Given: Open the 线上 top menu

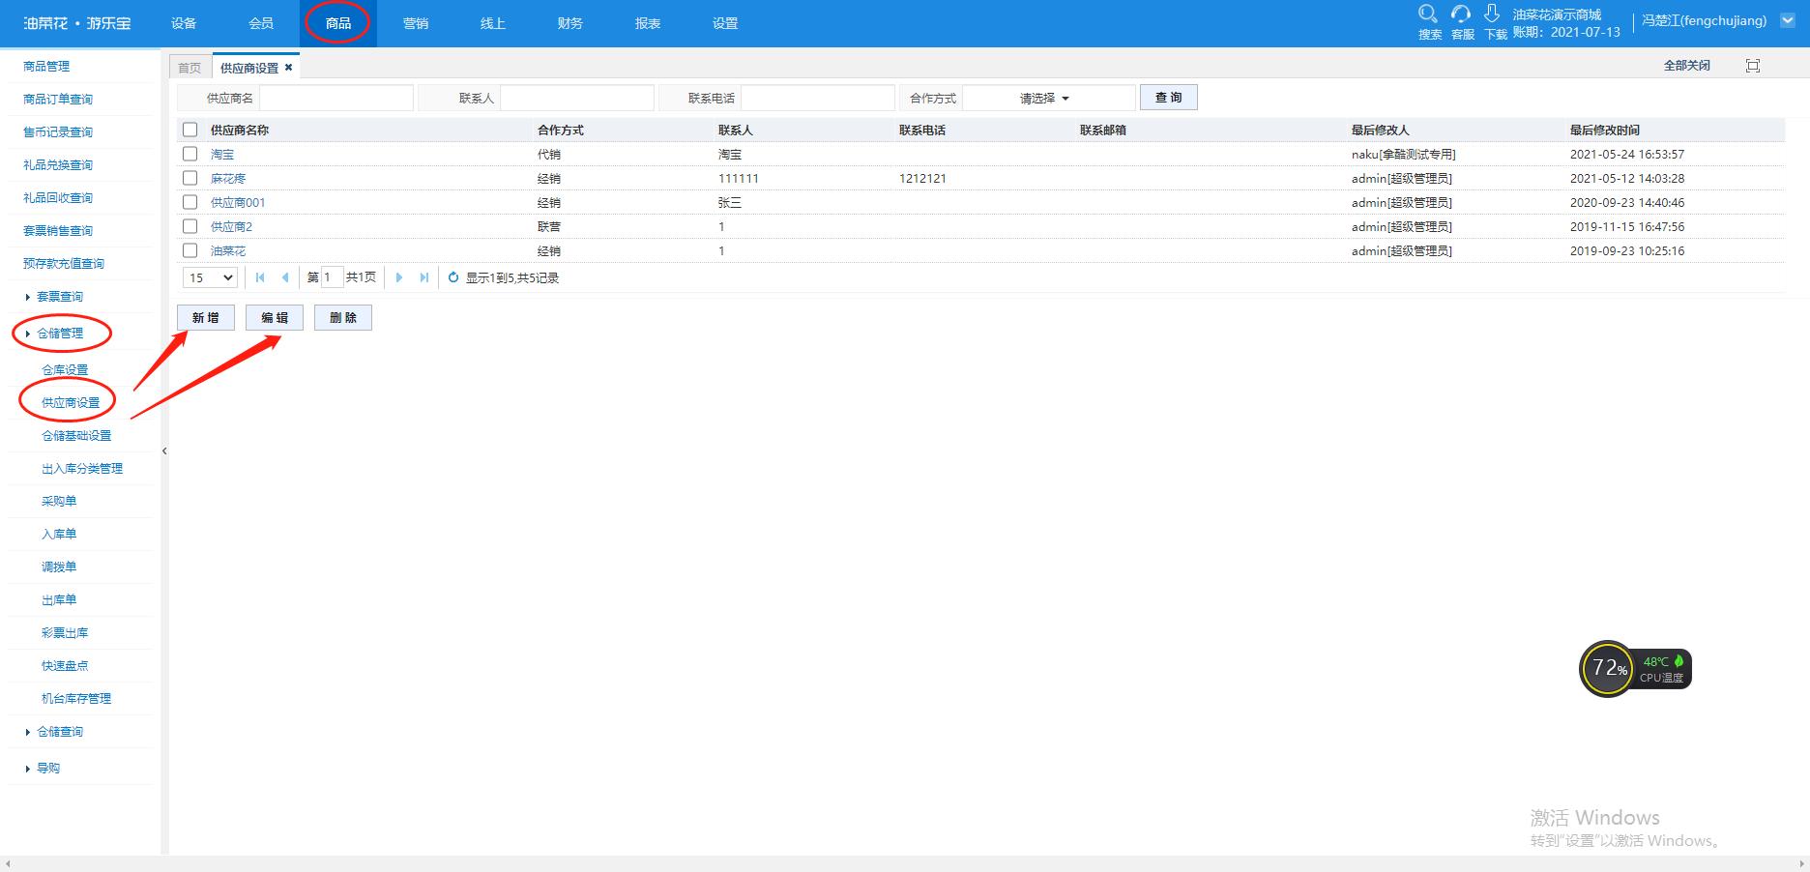Looking at the screenshot, I should (493, 23).
